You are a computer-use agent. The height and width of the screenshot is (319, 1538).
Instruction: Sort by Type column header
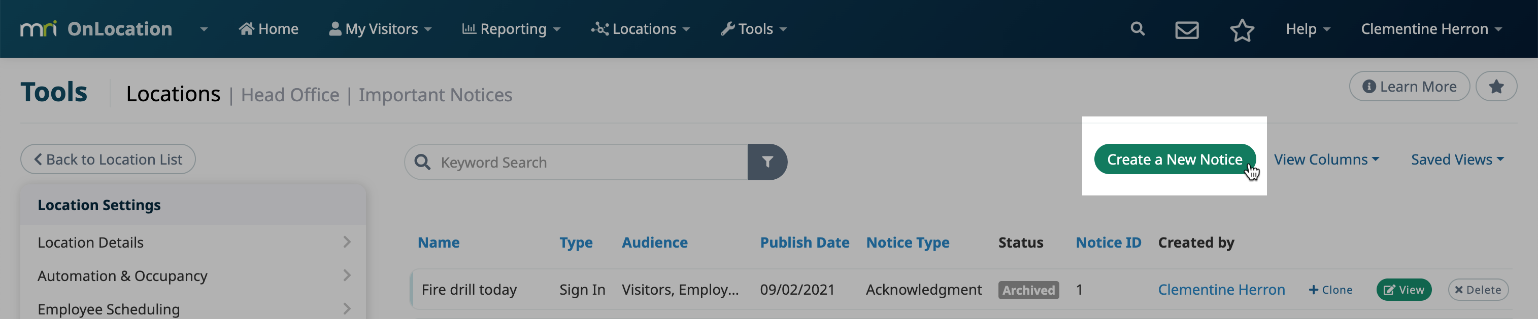coord(576,242)
